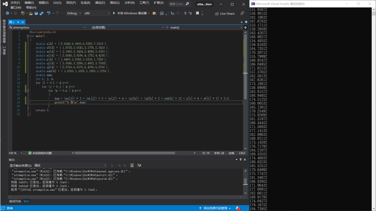Click the notifications bell in status bar
376x211 pixels.
coord(238,208)
